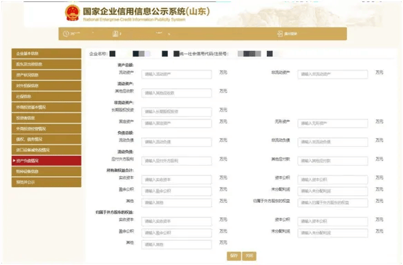Image resolution: width=403 pixels, height=265 pixels.
Task: Click the 其他应收款 input box
Action: [x=176, y=93]
